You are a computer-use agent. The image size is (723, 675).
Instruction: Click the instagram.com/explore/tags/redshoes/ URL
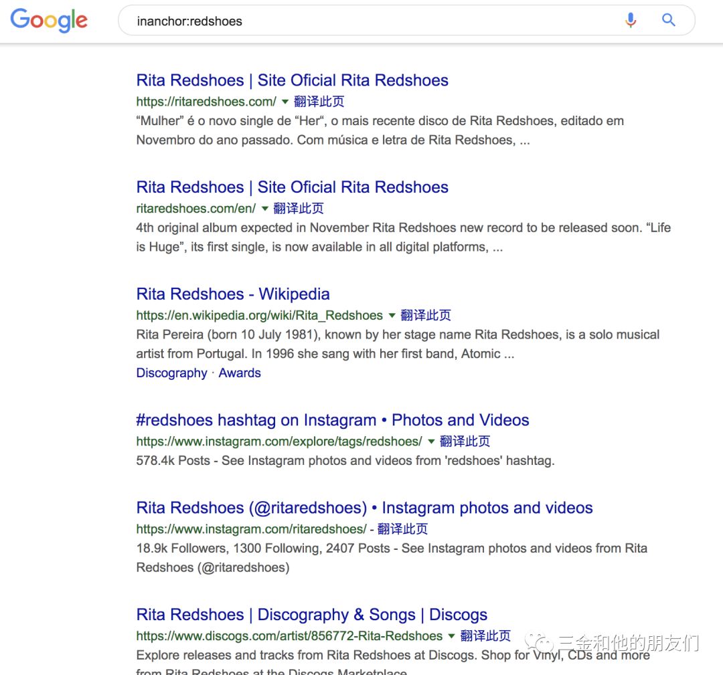click(x=279, y=442)
